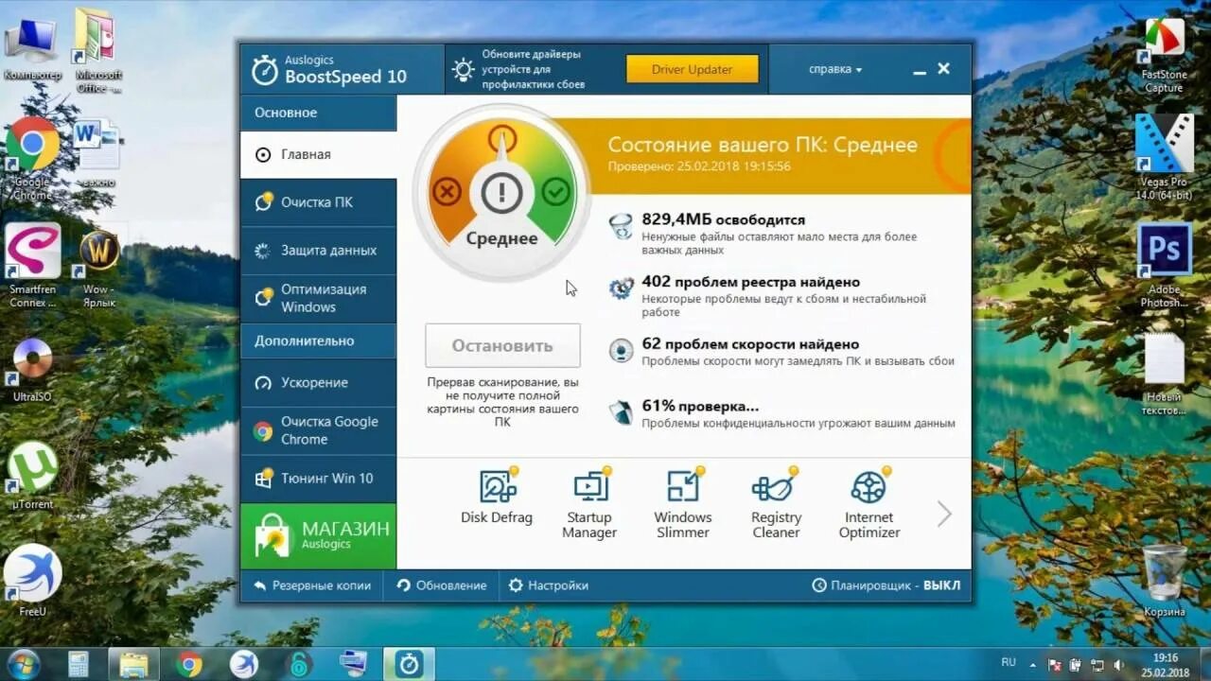Open the Driver Updater button

(x=693, y=69)
